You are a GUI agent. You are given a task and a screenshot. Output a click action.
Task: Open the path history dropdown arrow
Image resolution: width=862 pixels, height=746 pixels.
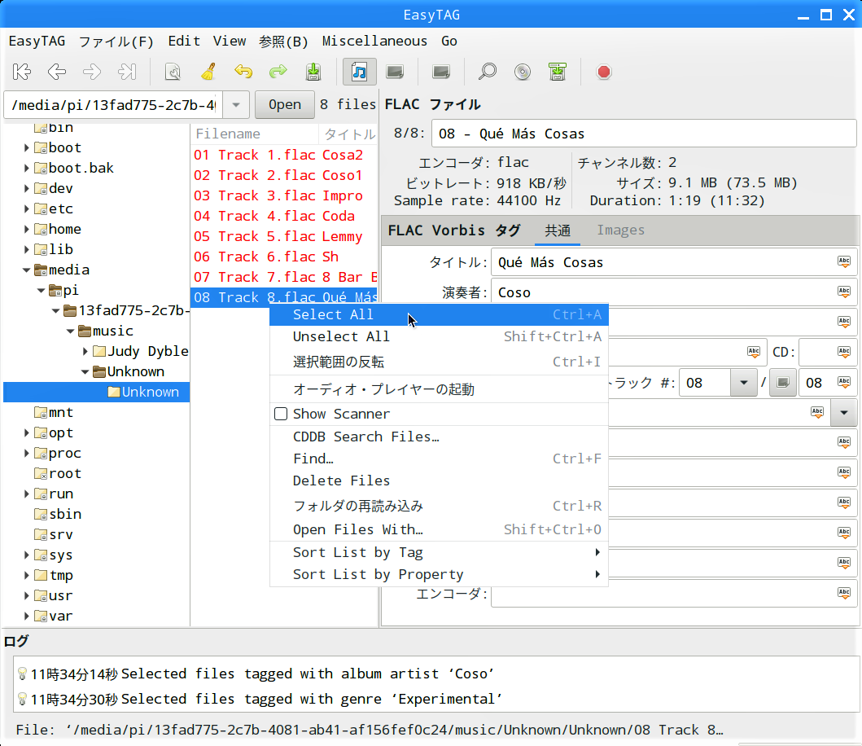(x=236, y=104)
